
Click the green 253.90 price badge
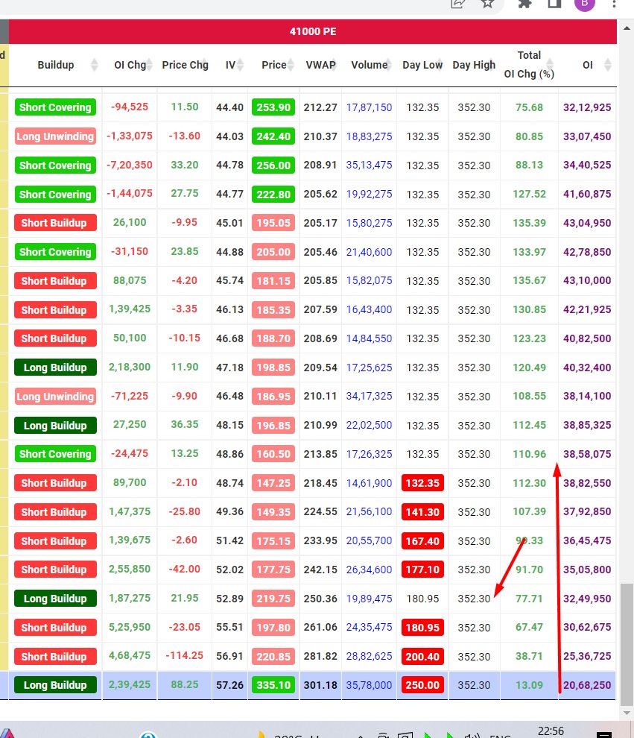[273, 107]
